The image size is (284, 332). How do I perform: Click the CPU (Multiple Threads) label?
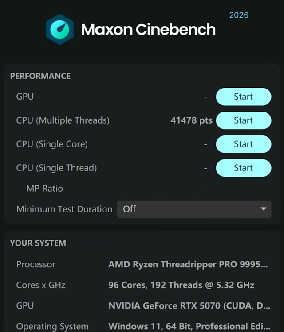[63, 120]
